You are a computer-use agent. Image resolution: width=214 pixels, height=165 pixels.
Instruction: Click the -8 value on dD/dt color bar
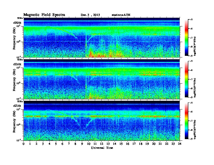click(x=191, y=88)
